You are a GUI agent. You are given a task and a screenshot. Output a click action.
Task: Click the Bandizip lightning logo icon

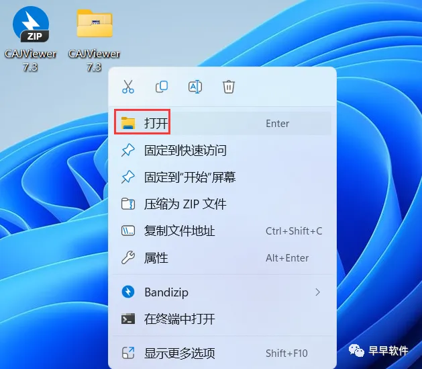pos(128,292)
